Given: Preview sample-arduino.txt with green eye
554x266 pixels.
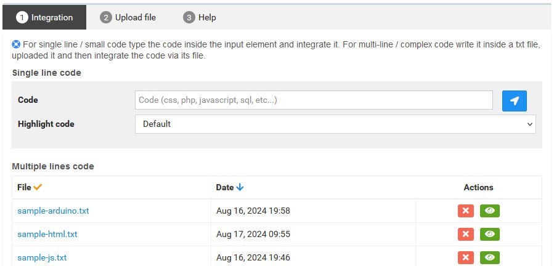Looking at the screenshot, I should 489,211.
